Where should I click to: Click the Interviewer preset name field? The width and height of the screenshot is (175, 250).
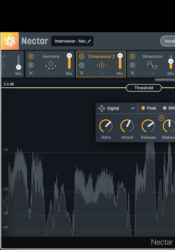pos(70,41)
